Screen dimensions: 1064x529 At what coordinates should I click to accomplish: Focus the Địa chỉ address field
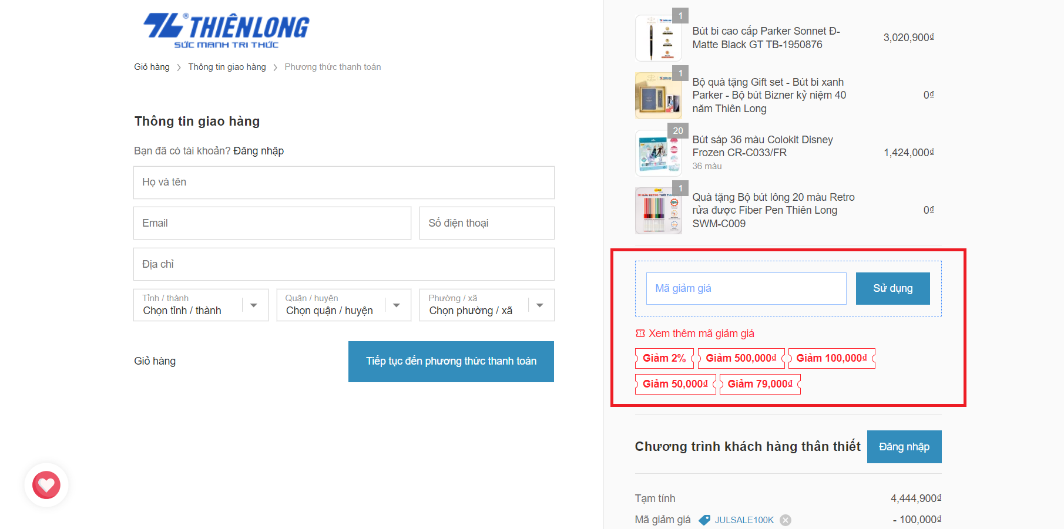[344, 264]
